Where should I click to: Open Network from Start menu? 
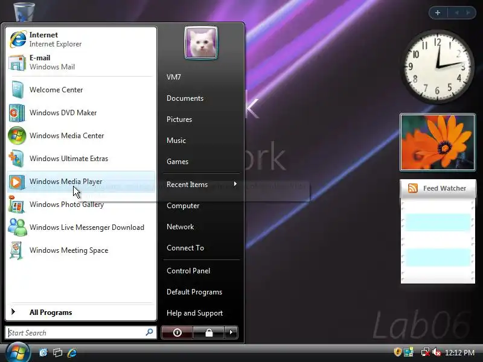pyautogui.click(x=180, y=227)
